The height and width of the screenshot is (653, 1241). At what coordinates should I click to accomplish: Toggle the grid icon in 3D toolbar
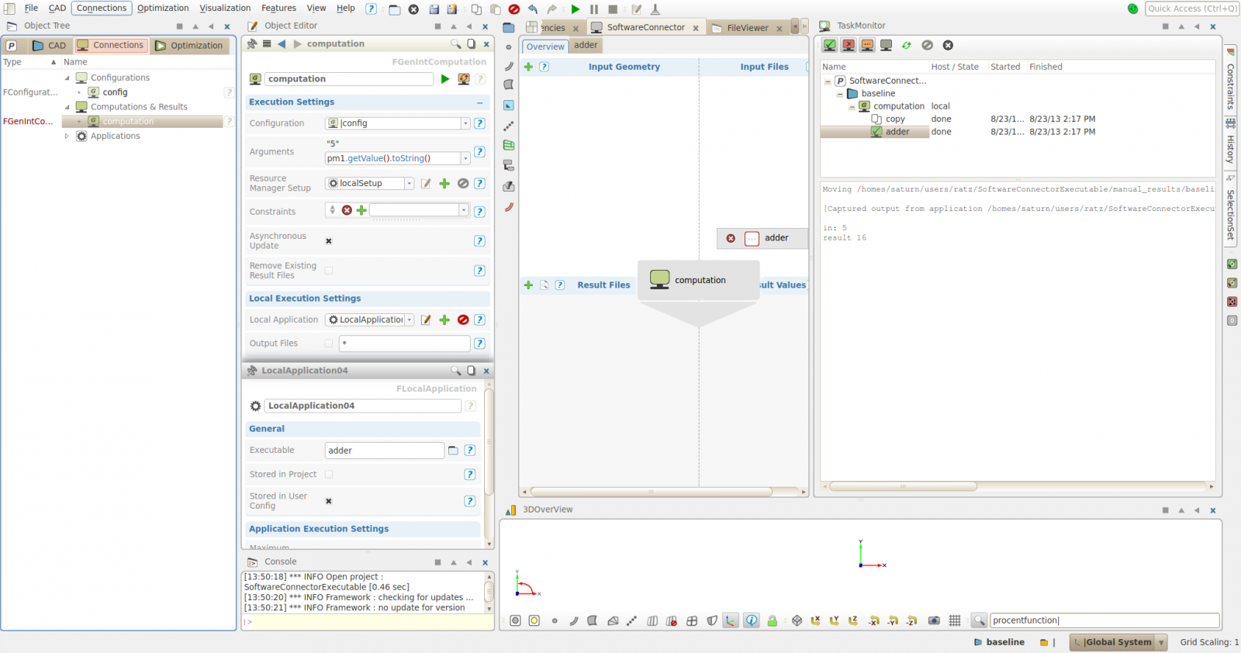(955, 620)
